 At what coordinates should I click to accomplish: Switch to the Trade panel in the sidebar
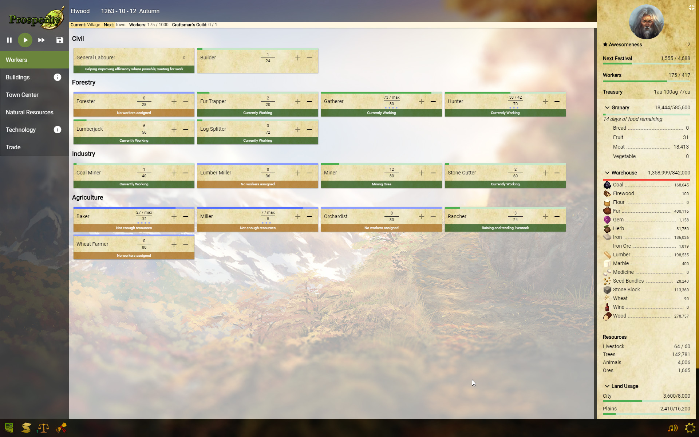(x=13, y=147)
